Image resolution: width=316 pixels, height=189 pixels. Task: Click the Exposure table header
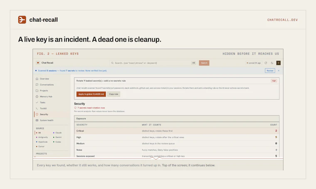pyautogui.click(x=177, y=119)
